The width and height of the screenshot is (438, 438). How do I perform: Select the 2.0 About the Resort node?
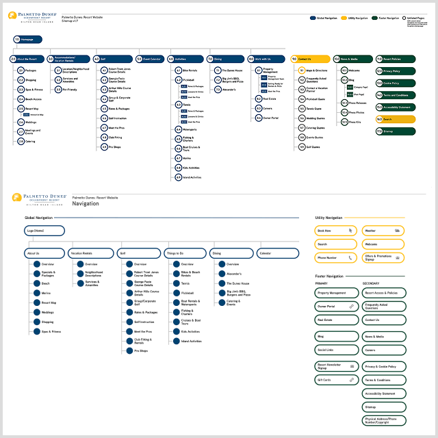27,59
